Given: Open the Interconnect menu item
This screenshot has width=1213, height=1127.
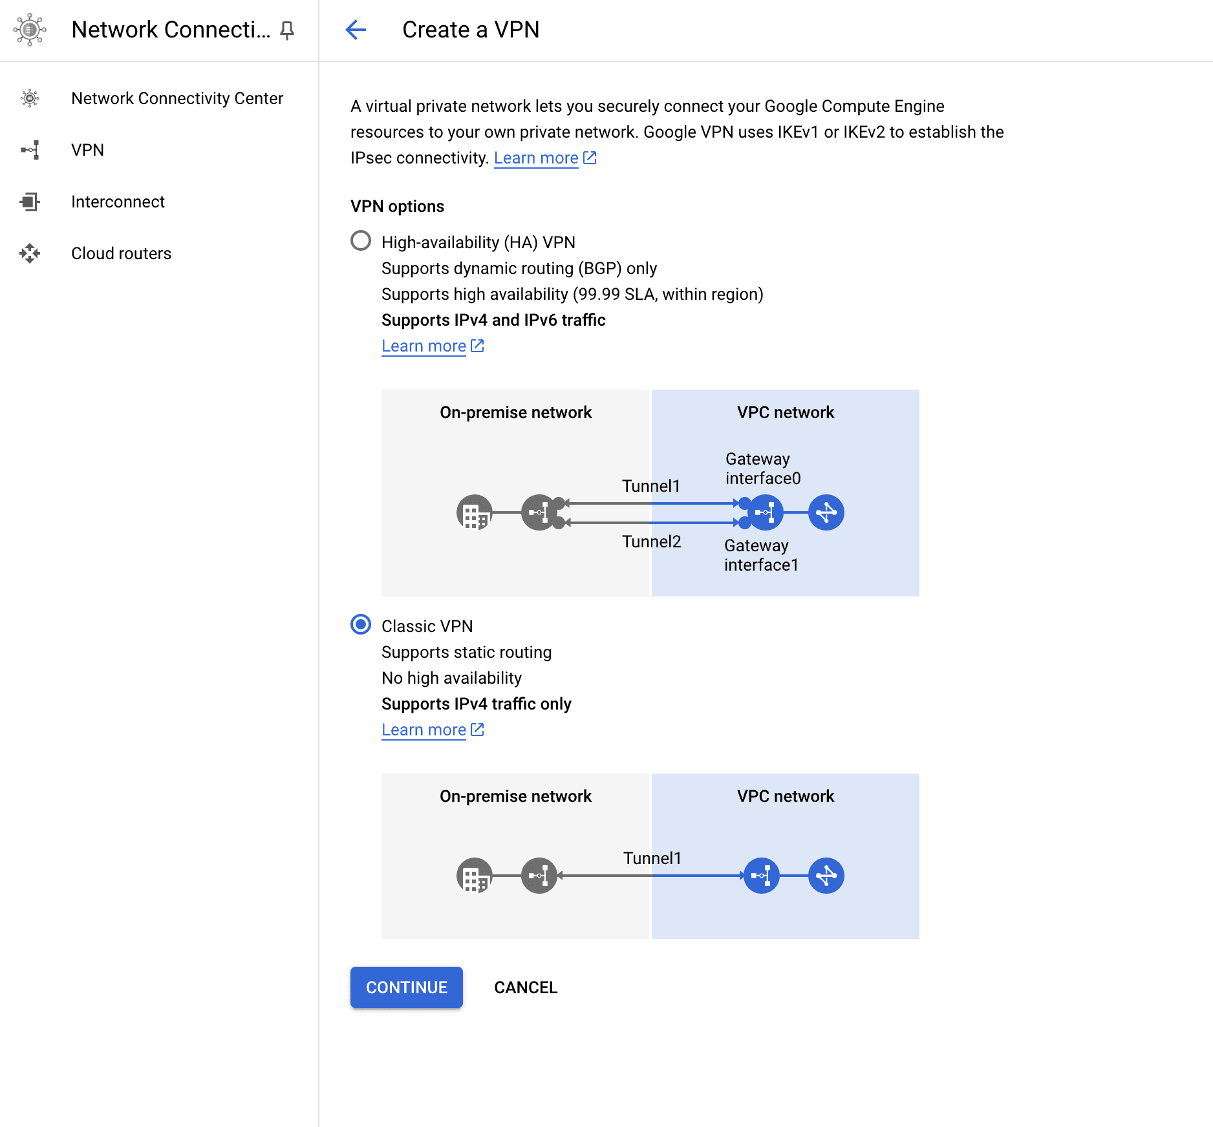Looking at the screenshot, I should [118, 202].
